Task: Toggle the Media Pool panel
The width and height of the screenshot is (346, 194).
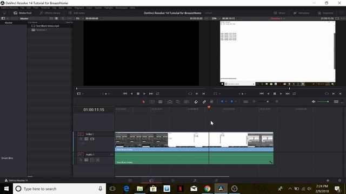Action: [23, 13]
